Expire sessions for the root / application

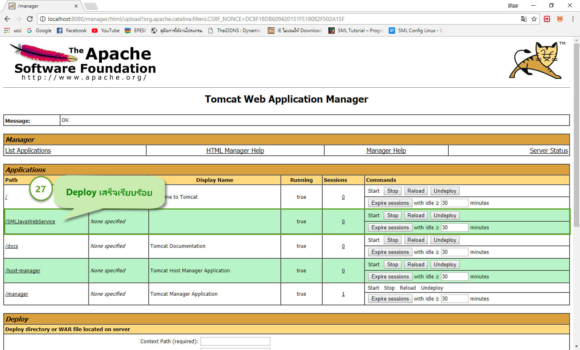pos(390,203)
